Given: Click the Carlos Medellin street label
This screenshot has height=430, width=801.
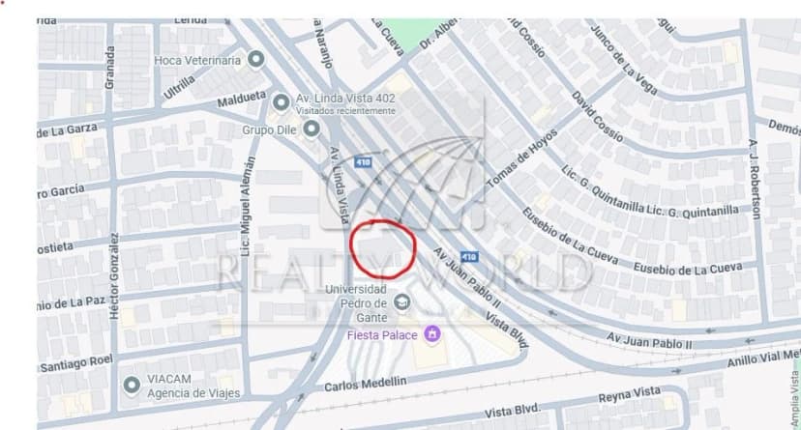Looking at the screenshot, I should tap(366, 384).
